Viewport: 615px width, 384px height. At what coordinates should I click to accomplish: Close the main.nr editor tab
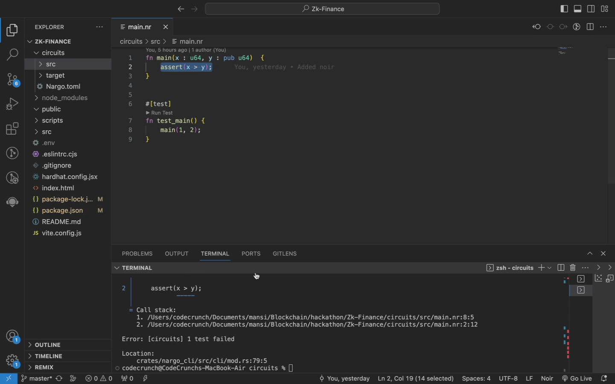click(x=166, y=27)
